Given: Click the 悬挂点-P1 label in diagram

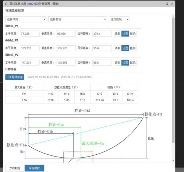Looking at the screenshot, I should point(15,145).
